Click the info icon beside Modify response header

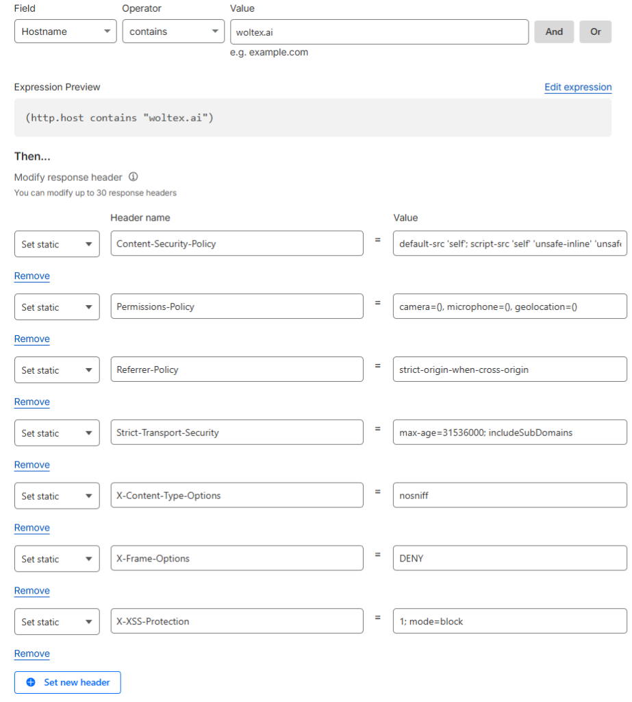click(134, 176)
